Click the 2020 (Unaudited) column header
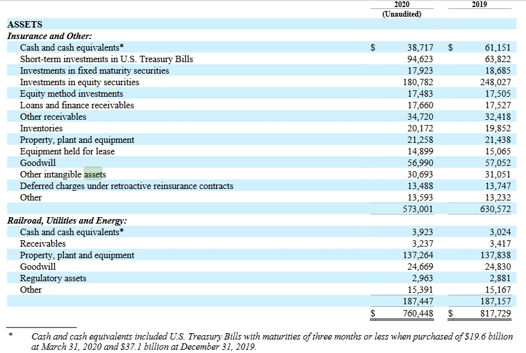This screenshot has width=526, height=353. 401,9
